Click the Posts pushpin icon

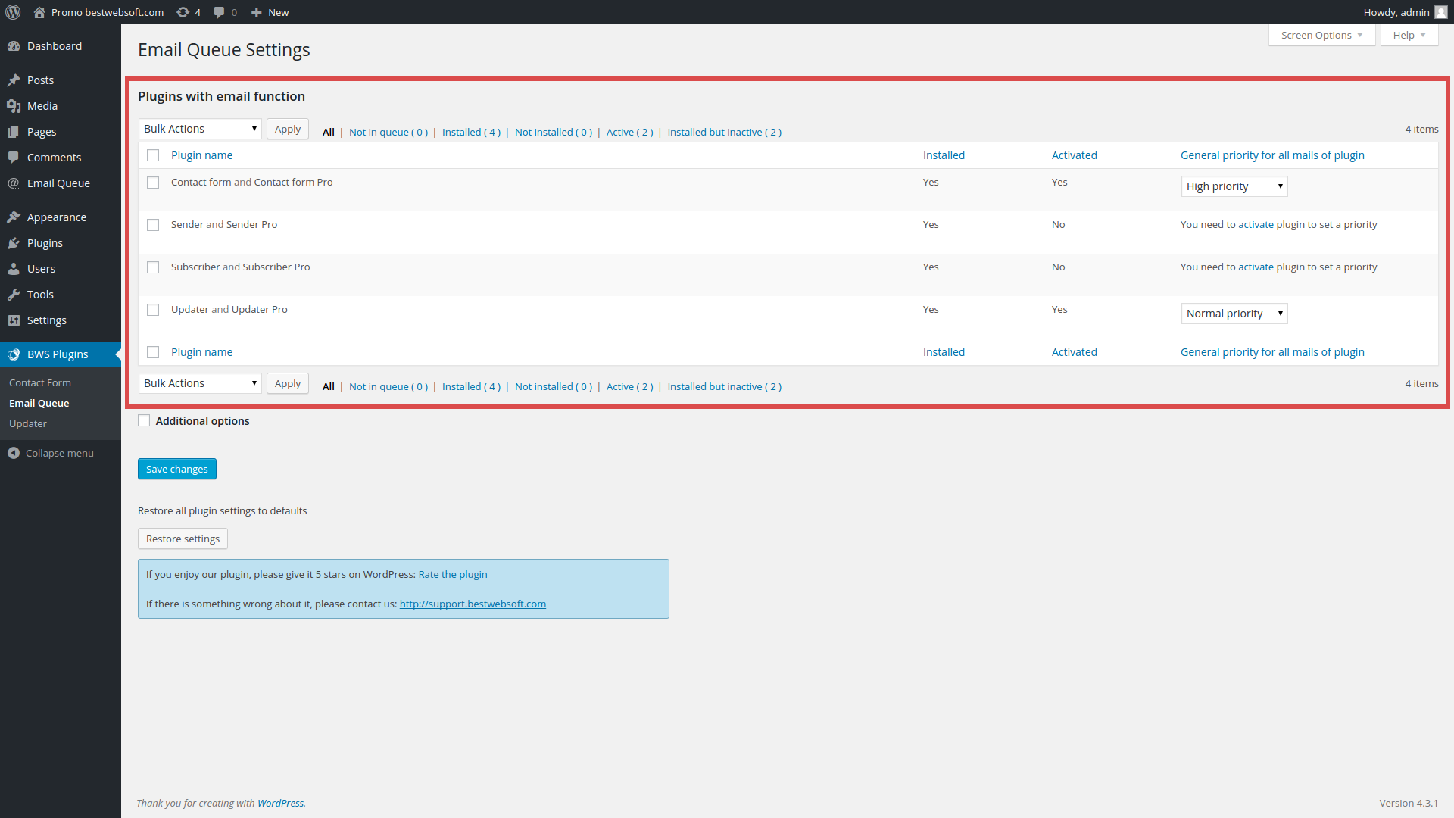pos(14,80)
